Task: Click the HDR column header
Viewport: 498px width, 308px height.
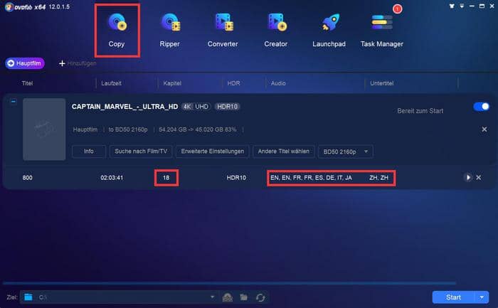Action: [x=233, y=83]
